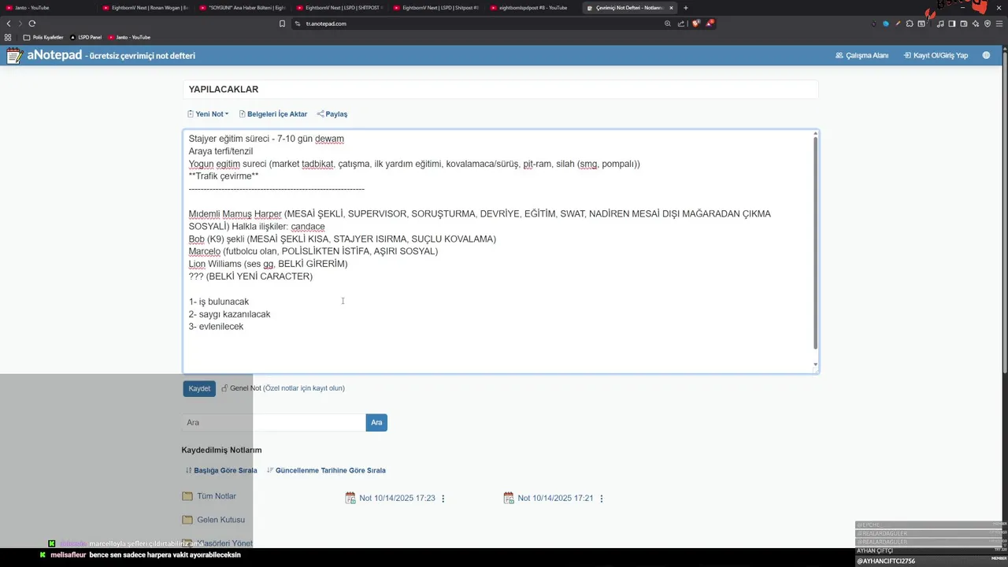Open Çalışma Alanı workspace link
1008x567 pixels.
[x=862, y=55]
